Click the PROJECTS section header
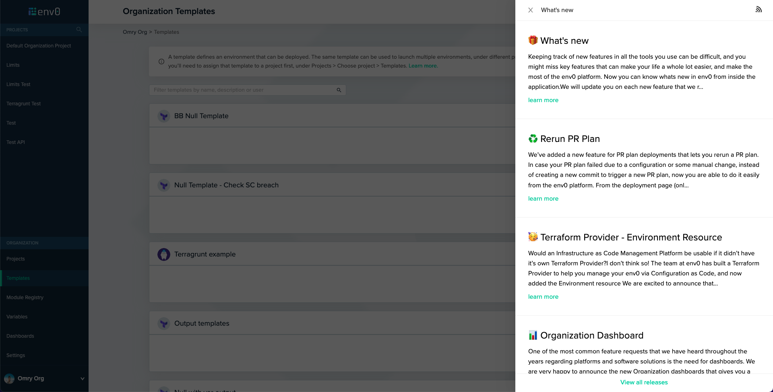773x392 pixels. point(17,30)
